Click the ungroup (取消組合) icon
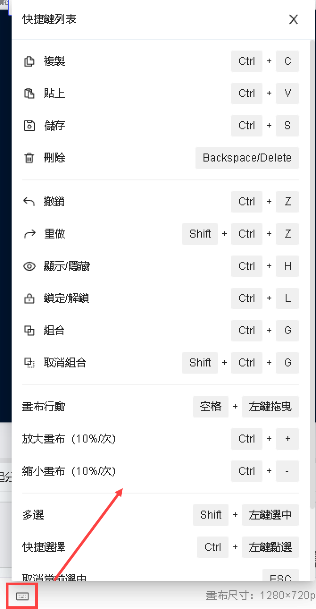 point(29,363)
